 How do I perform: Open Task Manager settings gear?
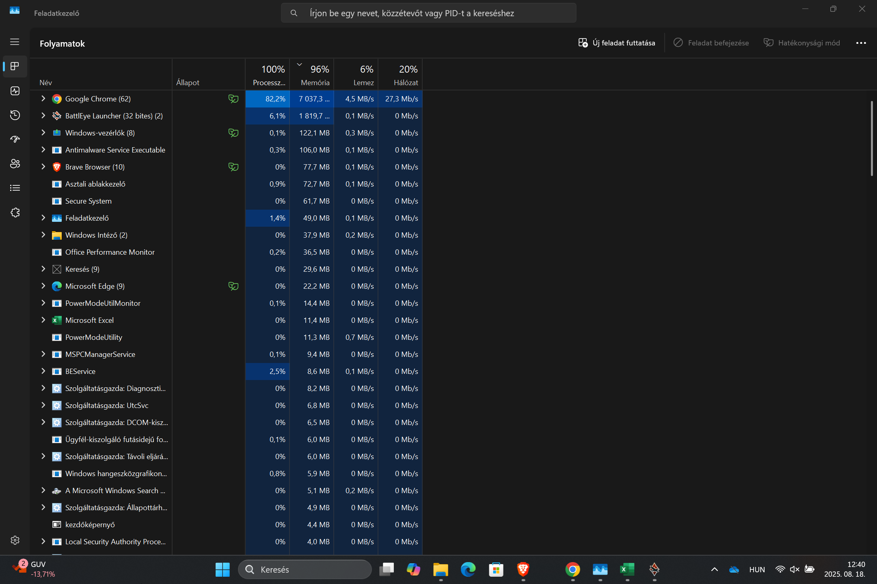pos(15,540)
